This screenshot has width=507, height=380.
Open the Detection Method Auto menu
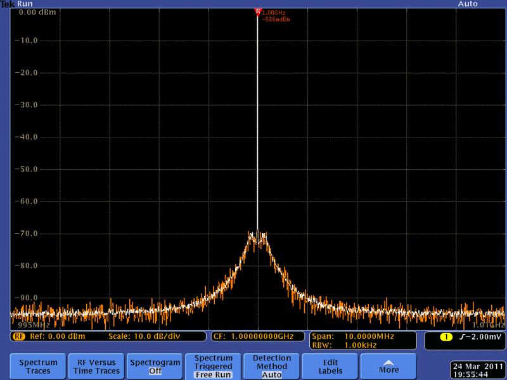point(272,367)
